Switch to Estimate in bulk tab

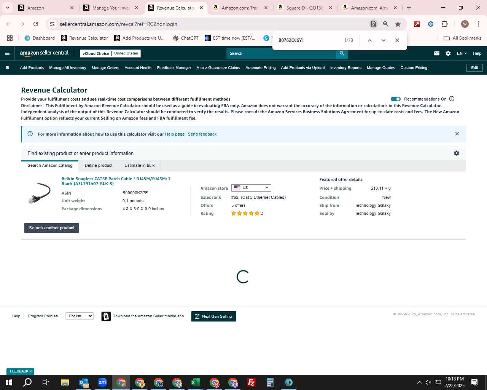[x=140, y=165]
